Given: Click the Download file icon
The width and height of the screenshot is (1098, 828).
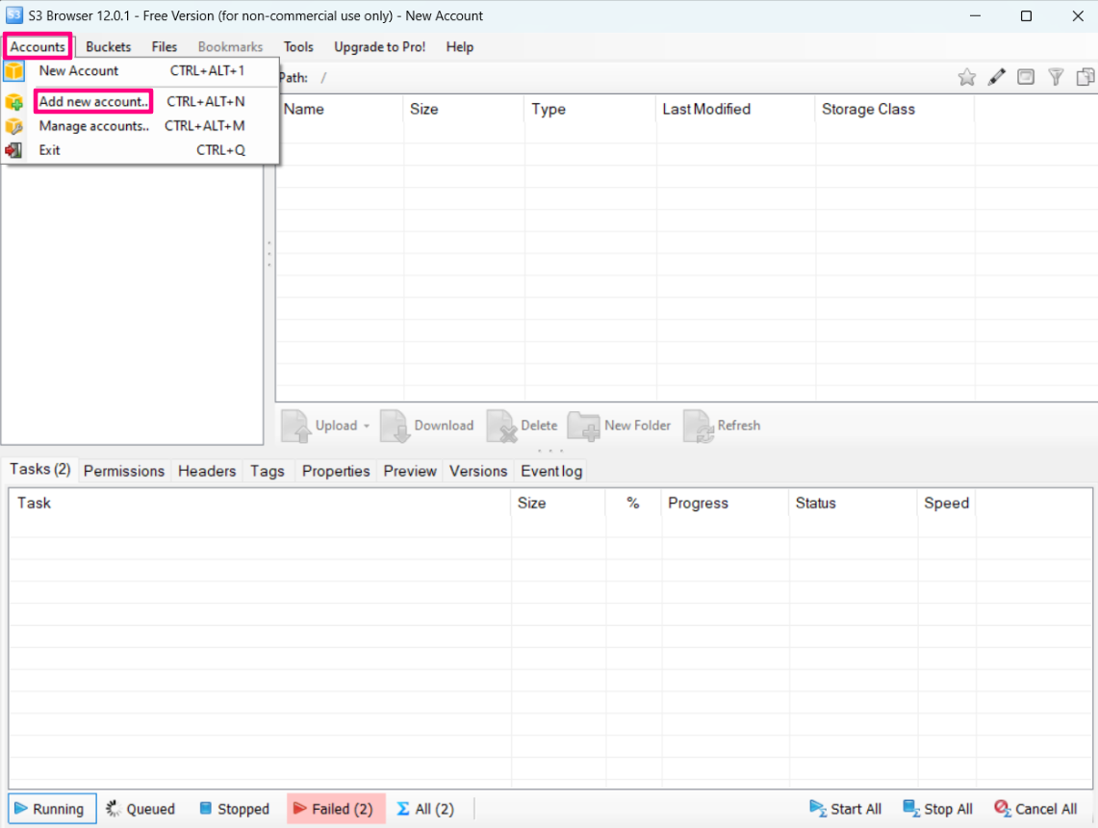Looking at the screenshot, I should point(395,426).
